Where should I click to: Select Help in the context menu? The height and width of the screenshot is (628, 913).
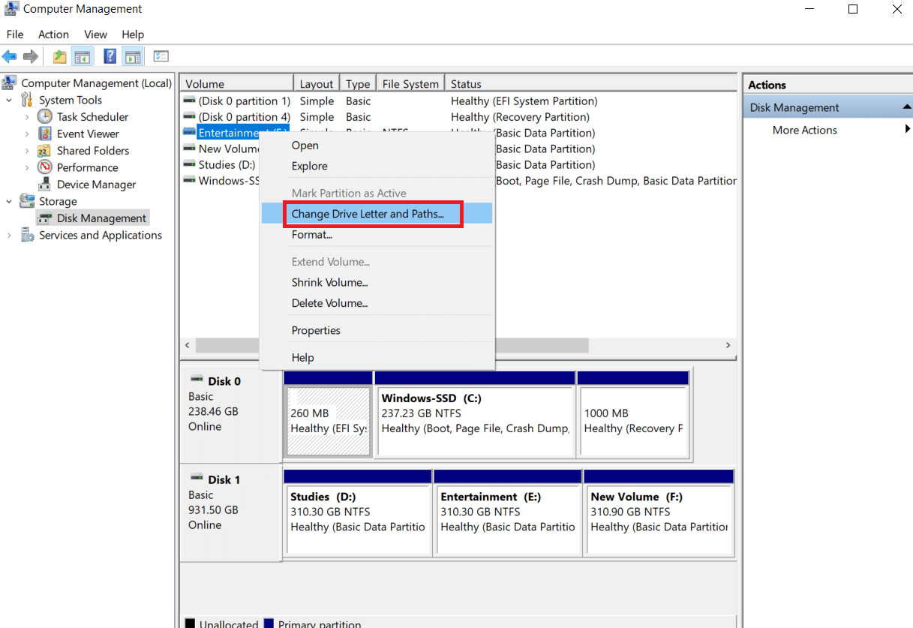377,358
